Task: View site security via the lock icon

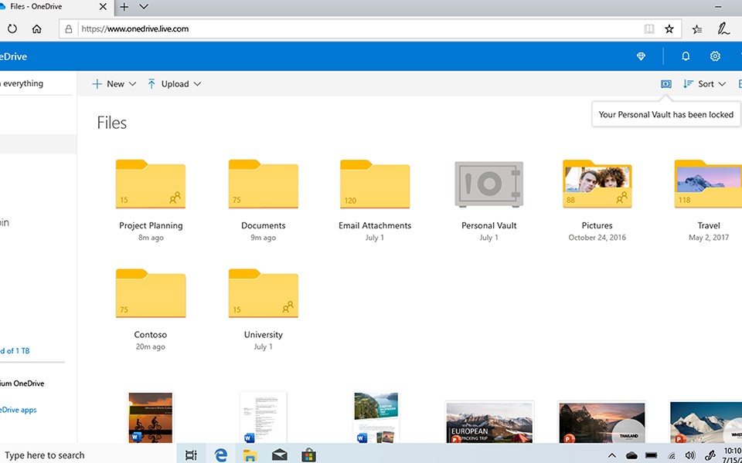Action: tap(69, 29)
